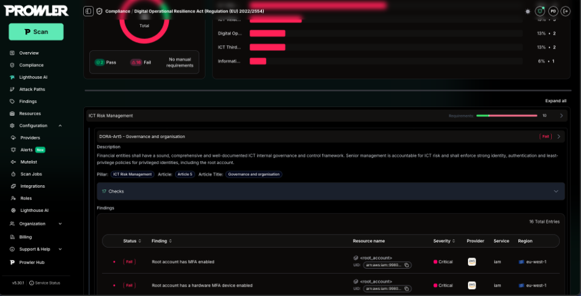The height and width of the screenshot is (296, 581).
Task: Toggle light/dark theme sun icon
Action: pyautogui.click(x=528, y=11)
